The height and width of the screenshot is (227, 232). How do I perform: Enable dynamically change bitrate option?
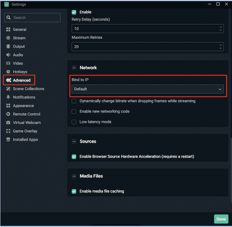(x=74, y=101)
